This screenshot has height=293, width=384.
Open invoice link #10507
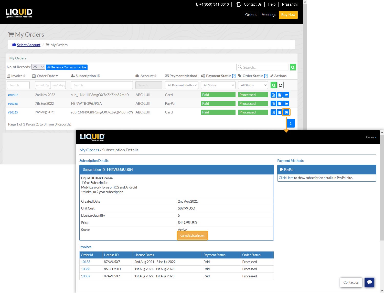13,95
